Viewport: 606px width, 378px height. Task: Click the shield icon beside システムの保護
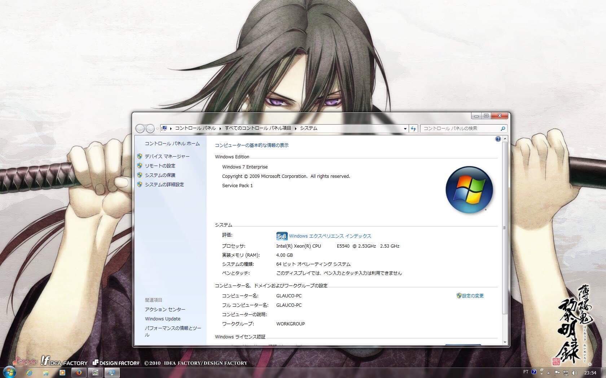[140, 175]
